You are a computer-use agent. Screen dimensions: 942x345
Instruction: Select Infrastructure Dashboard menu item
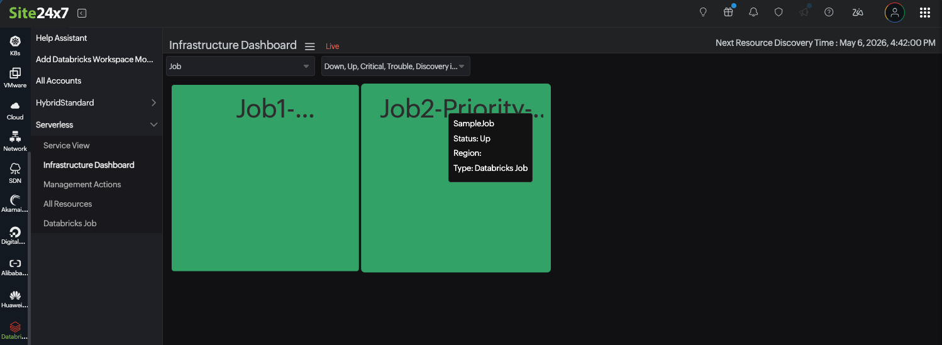[89, 165]
